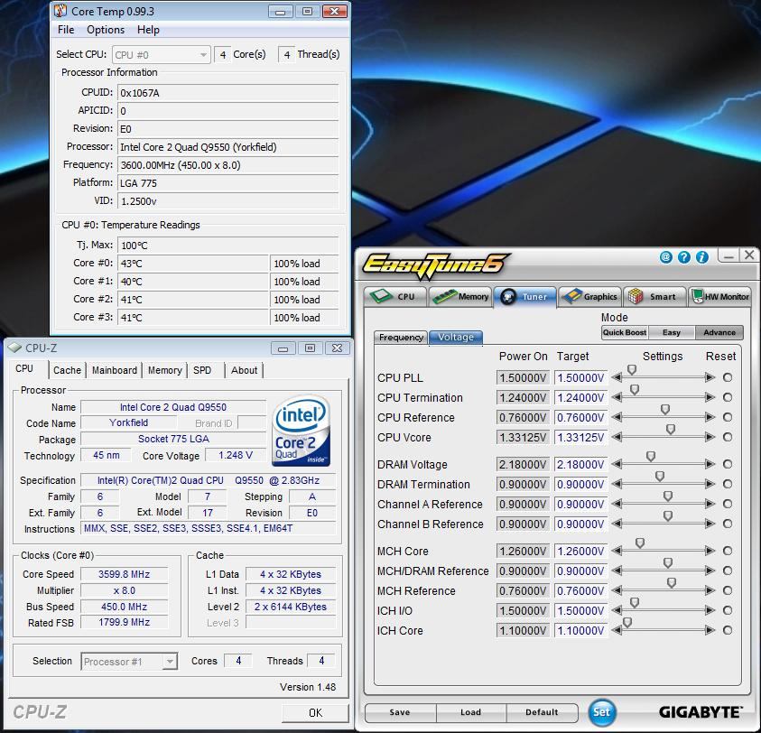Click the EasyTune6 help question icon

click(x=684, y=256)
